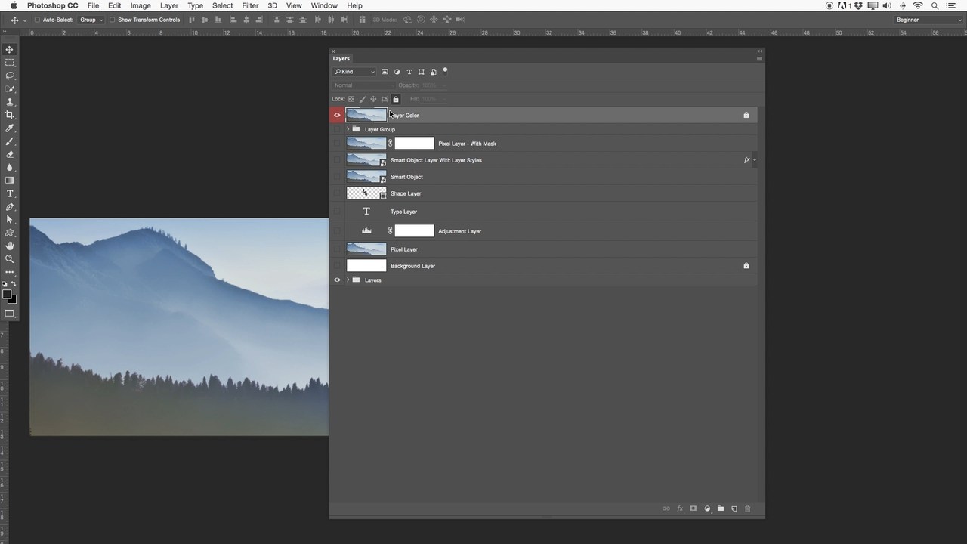This screenshot has height=544, width=967.
Task: Filter layers by type layers icon
Action: coord(409,72)
